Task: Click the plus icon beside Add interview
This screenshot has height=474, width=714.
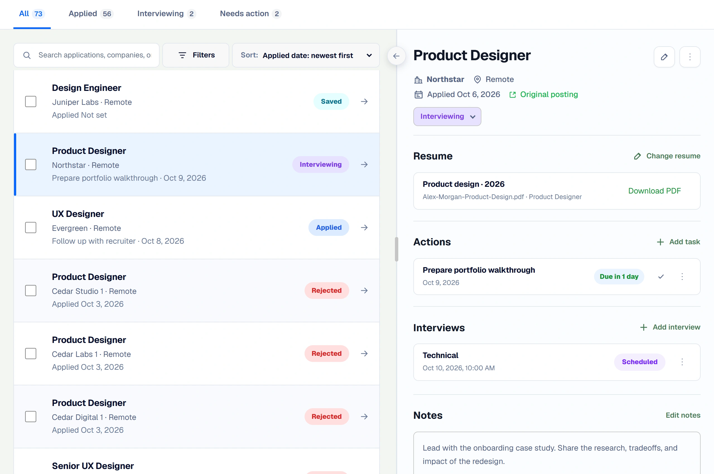Action: click(643, 327)
